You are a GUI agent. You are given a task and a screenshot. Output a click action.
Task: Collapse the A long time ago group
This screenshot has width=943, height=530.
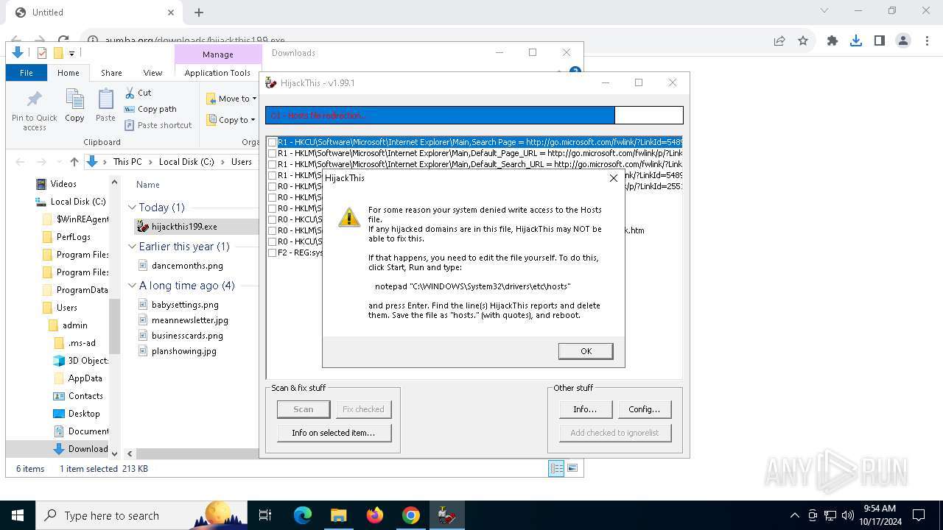132,286
